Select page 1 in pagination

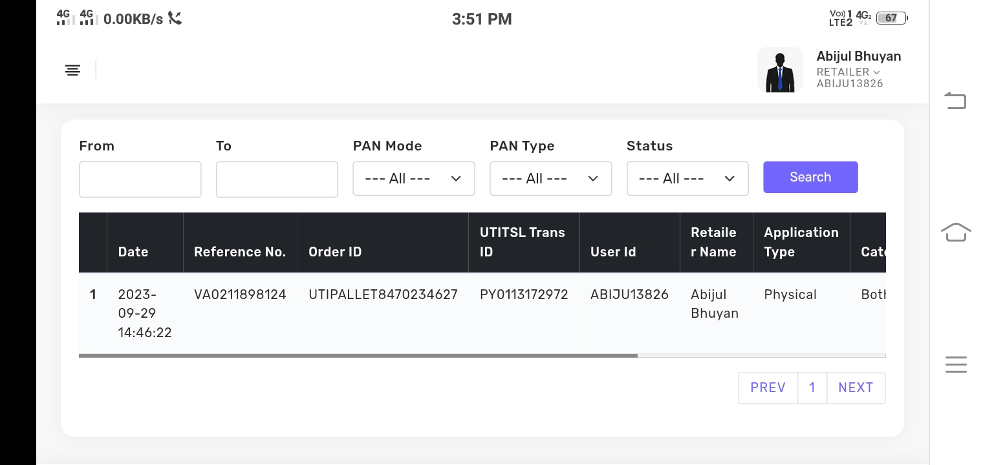812,387
